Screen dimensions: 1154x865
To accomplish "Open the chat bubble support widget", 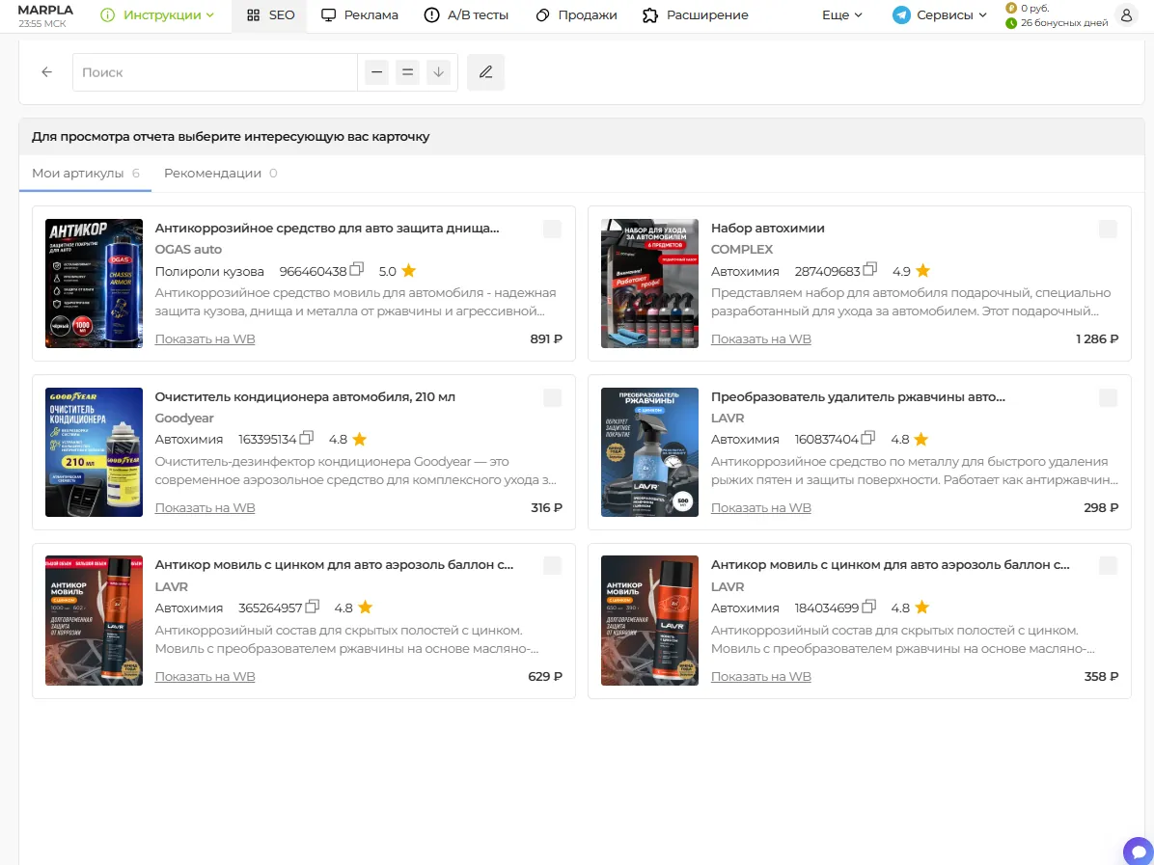I will [x=1140, y=851].
